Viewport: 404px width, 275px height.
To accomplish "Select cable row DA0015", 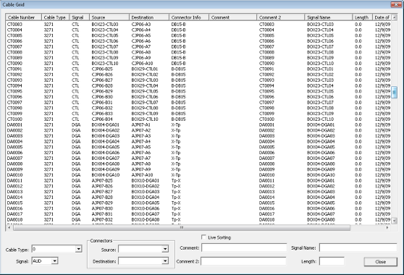I will 198,203.
